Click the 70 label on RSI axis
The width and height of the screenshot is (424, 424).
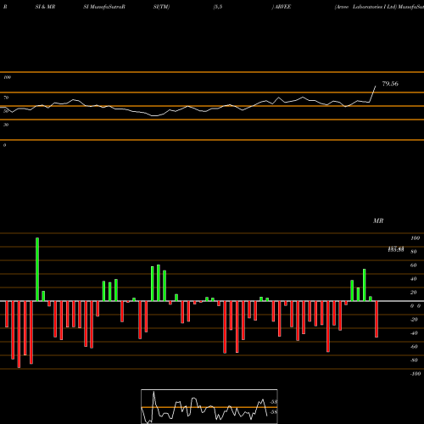coord(6,98)
